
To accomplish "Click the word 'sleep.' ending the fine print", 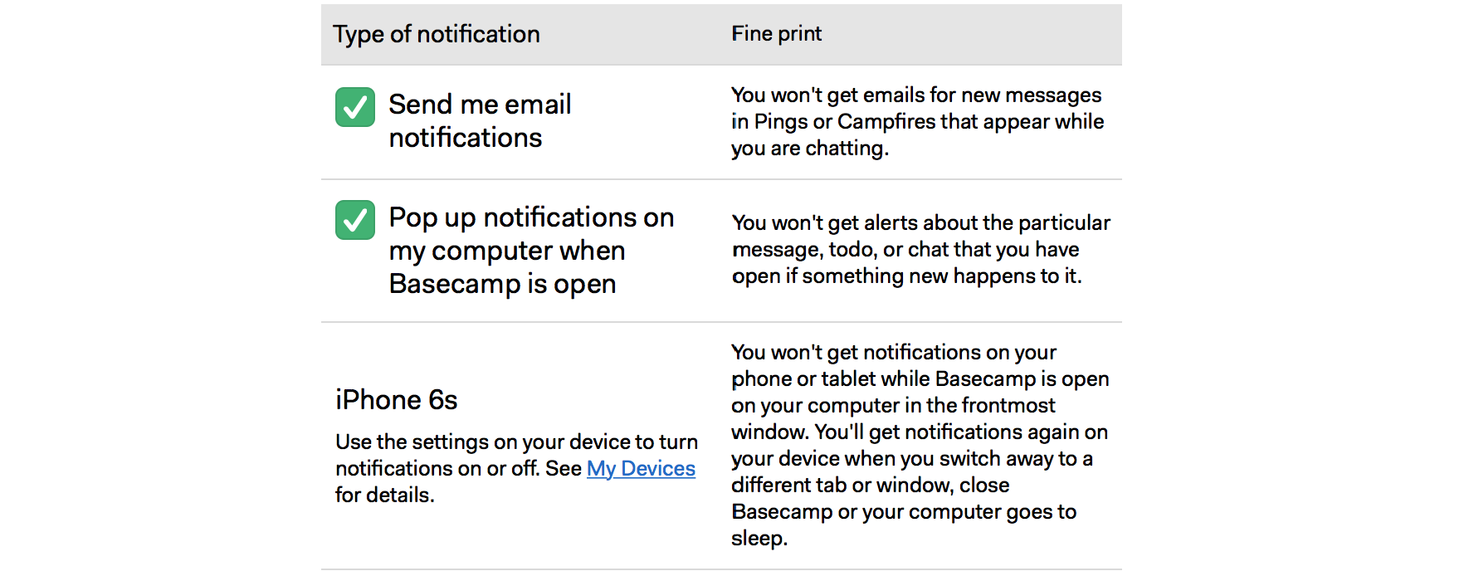I will coord(759,539).
